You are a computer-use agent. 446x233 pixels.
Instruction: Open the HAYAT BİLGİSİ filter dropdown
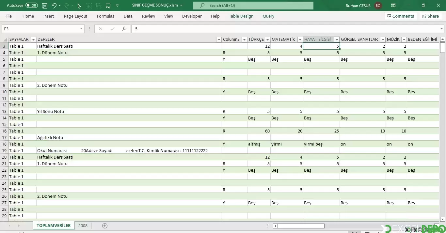tap(337, 39)
